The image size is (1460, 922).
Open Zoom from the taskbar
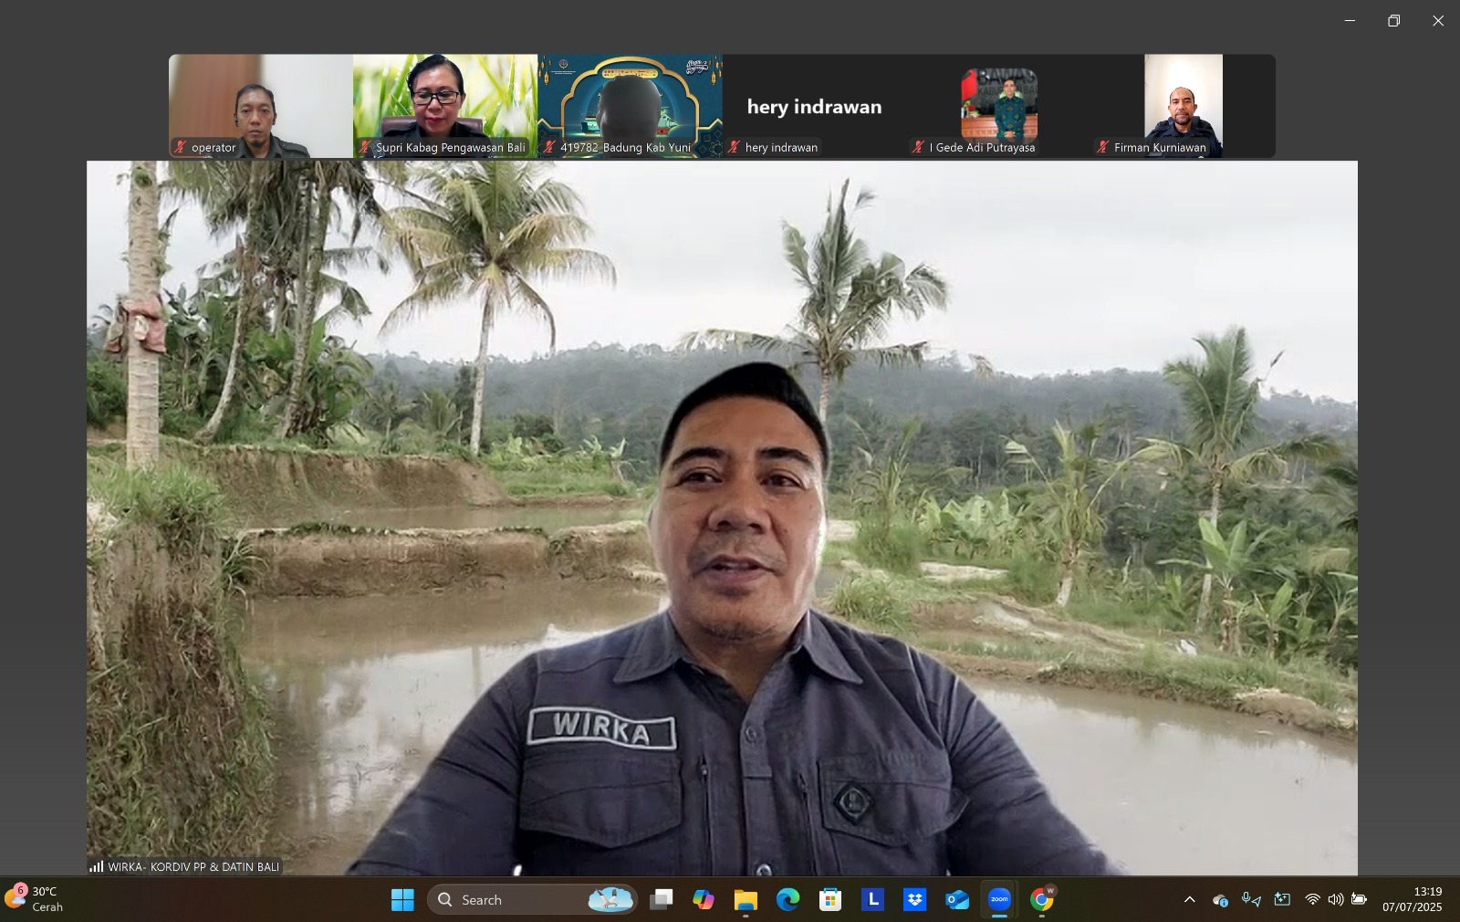[999, 900]
